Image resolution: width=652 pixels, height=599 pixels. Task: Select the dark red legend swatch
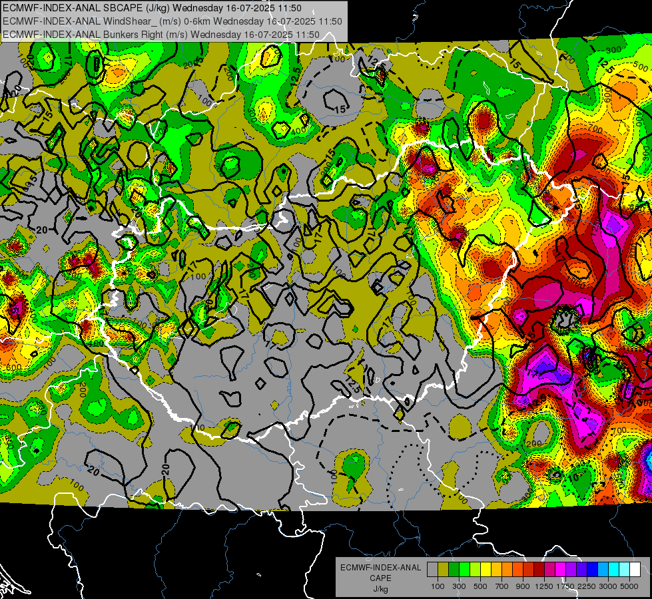(x=539, y=569)
